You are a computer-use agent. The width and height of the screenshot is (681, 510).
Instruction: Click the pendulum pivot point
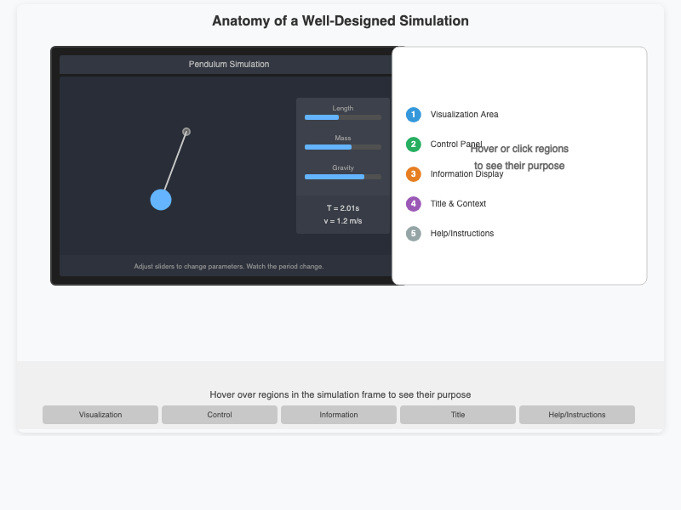tap(186, 132)
